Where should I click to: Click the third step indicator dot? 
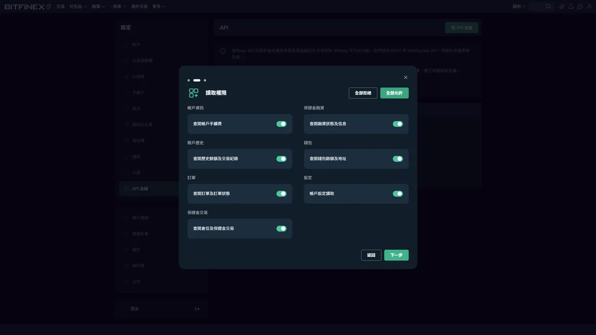pyautogui.click(x=205, y=80)
